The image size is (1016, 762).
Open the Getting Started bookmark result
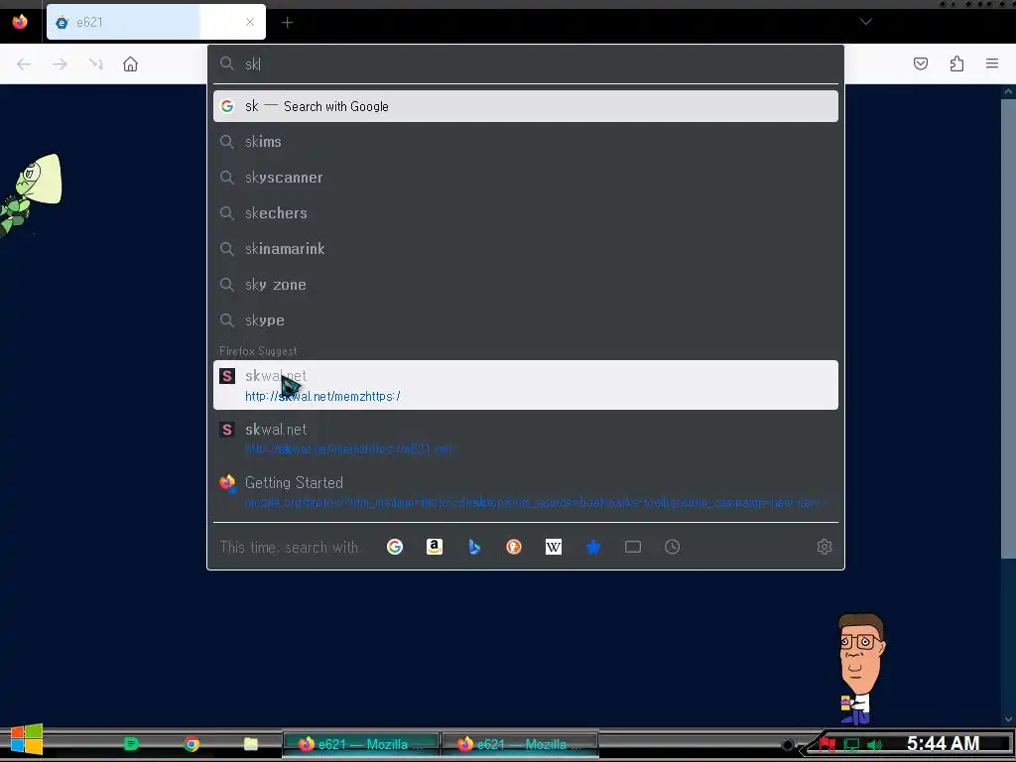coord(526,492)
